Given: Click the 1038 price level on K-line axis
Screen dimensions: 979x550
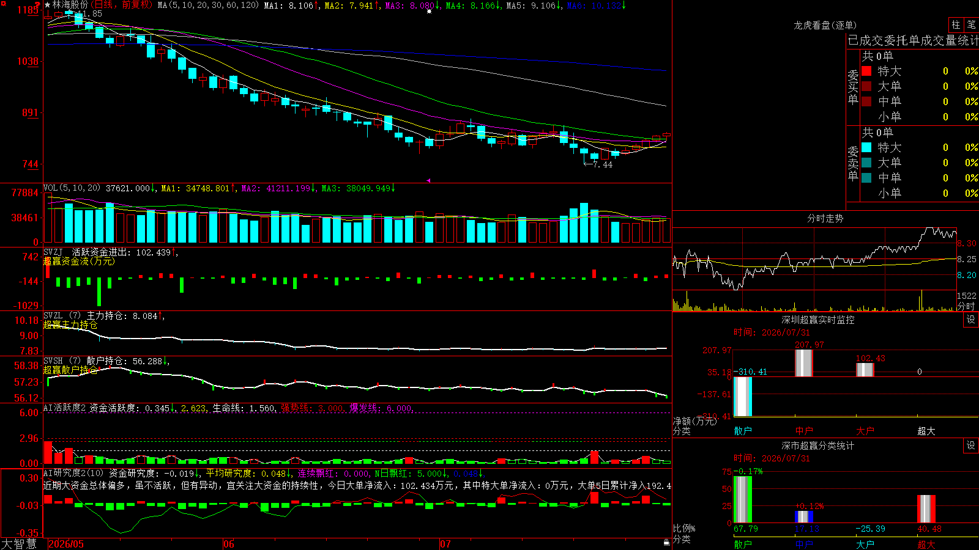Looking at the screenshot, I should pyautogui.click(x=28, y=61).
